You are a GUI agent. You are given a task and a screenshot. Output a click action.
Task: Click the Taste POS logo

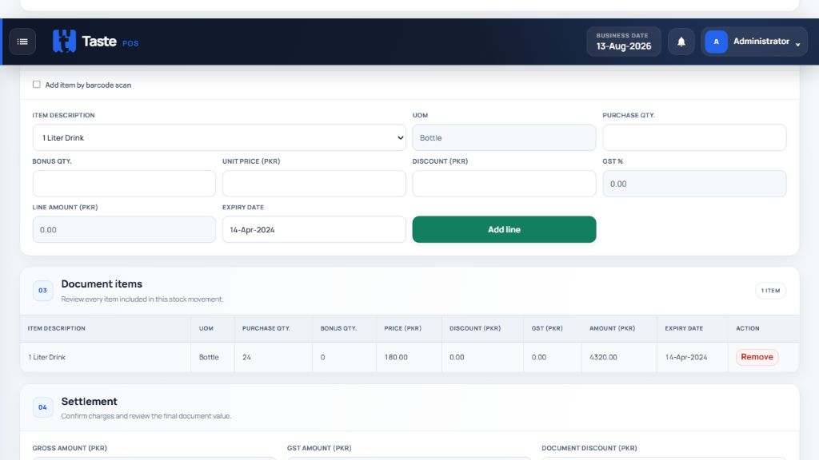(x=96, y=42)
